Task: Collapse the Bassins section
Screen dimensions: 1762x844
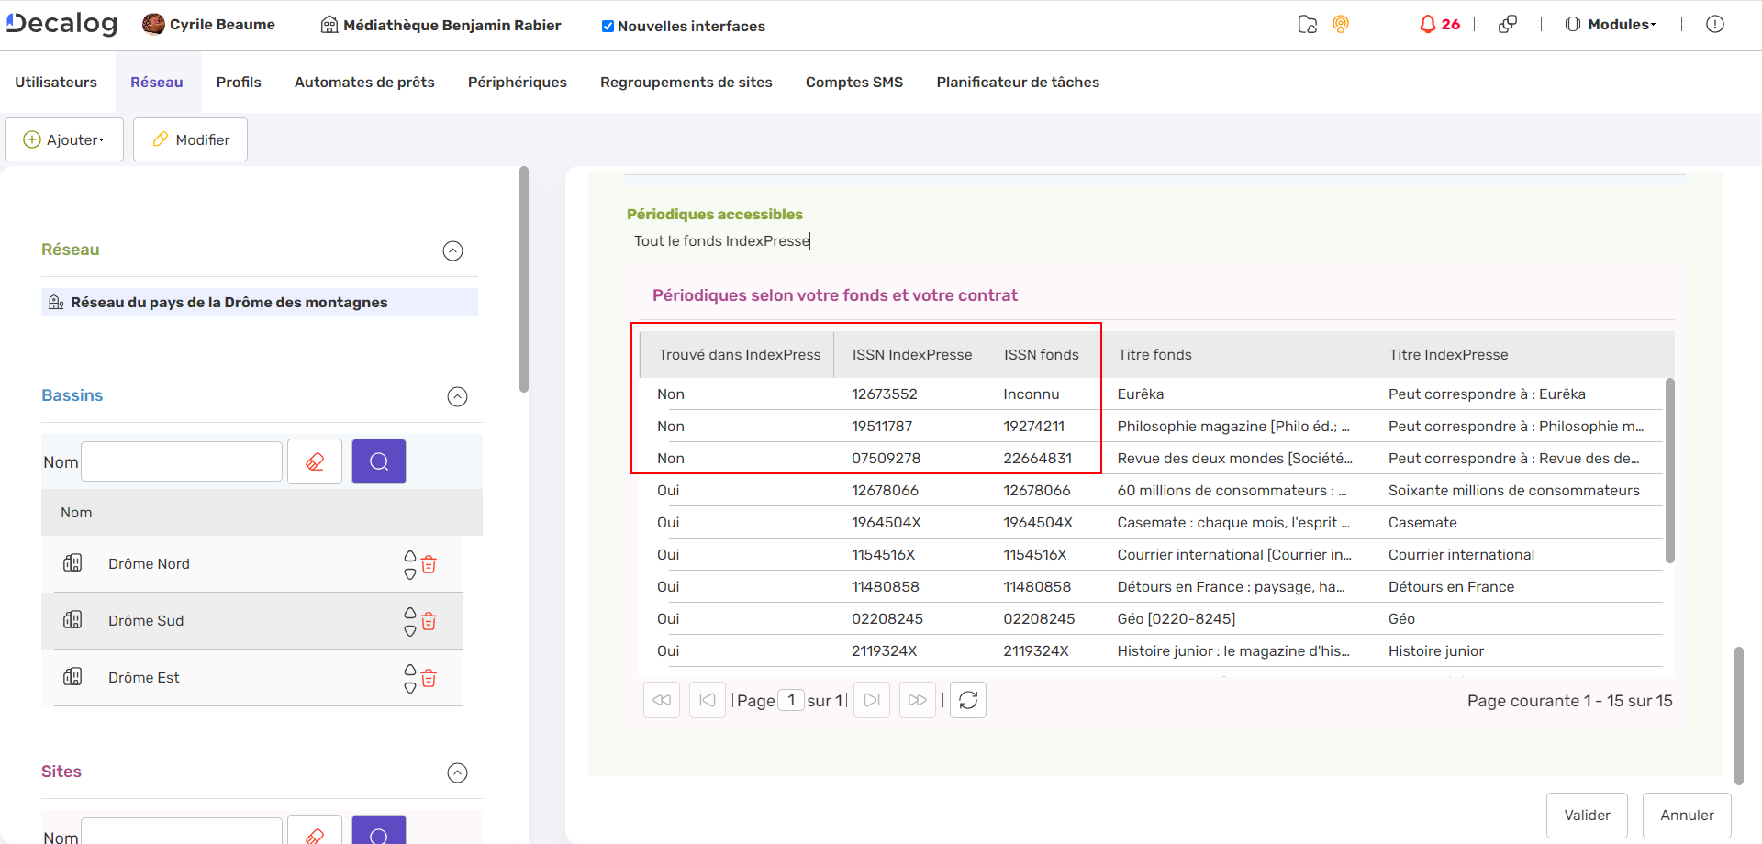Action: (457, 396)
